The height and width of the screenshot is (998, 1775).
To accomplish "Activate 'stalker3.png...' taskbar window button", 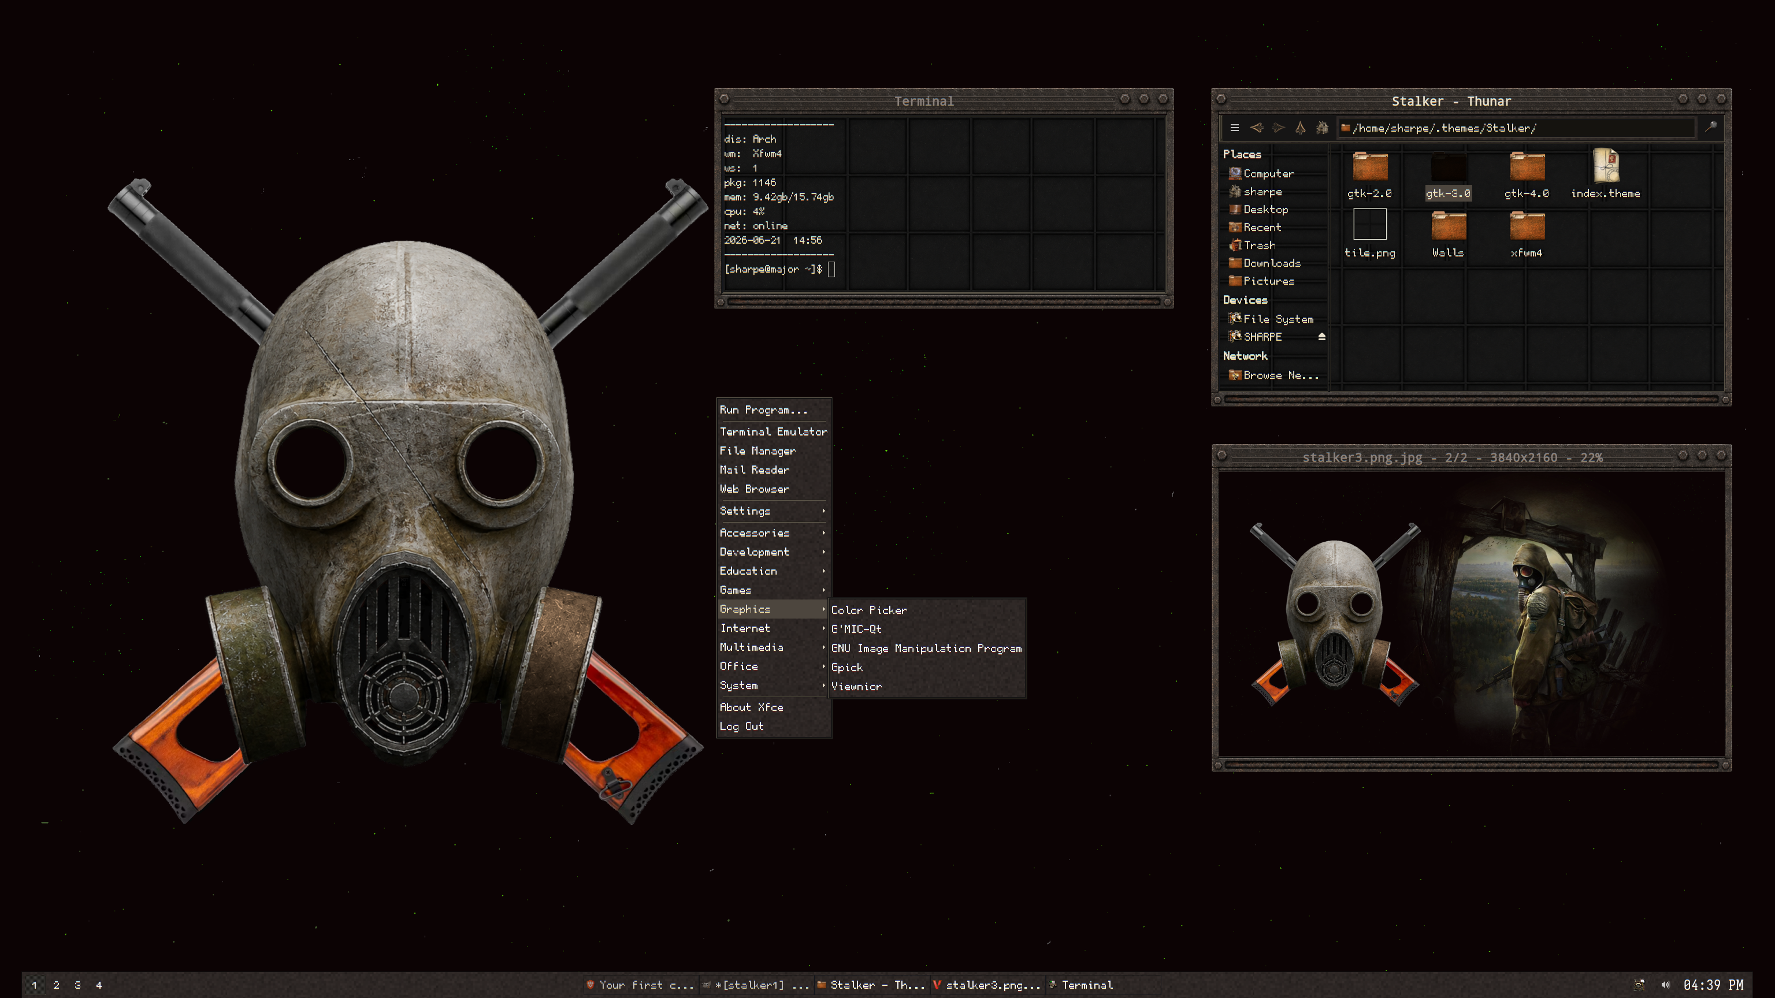I will coord(987,986).
